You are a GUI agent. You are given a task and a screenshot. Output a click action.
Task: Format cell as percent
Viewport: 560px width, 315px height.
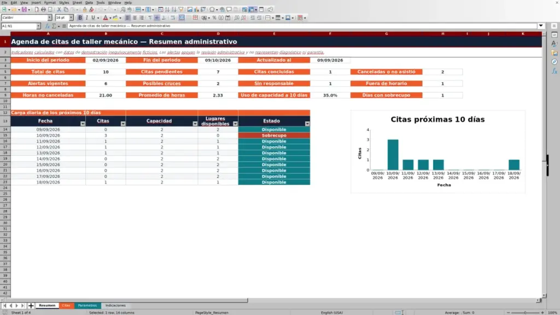tap(214, 18)
